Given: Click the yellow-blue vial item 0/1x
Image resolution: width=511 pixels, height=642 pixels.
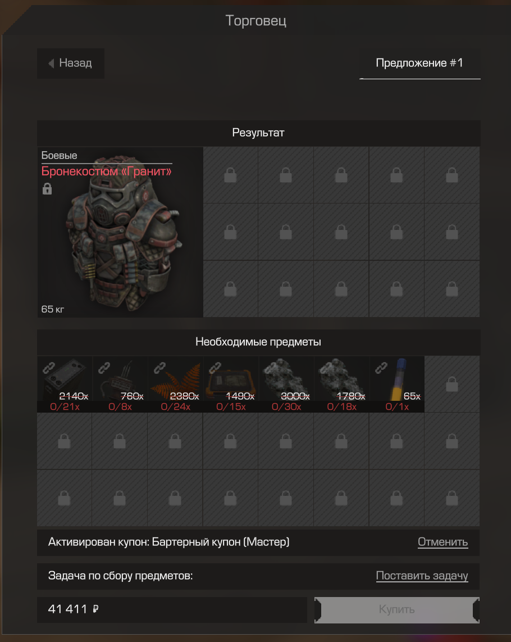Looking at the screenshot, I should coord(397,383).
